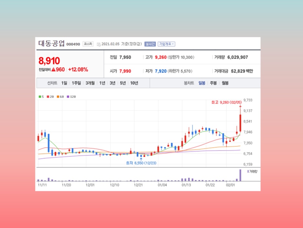Click the red 20-day moving average swatch

(48, 97)
